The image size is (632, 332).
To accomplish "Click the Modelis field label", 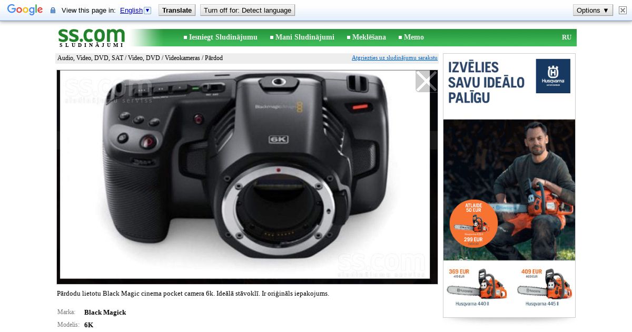I will point(68,325).
